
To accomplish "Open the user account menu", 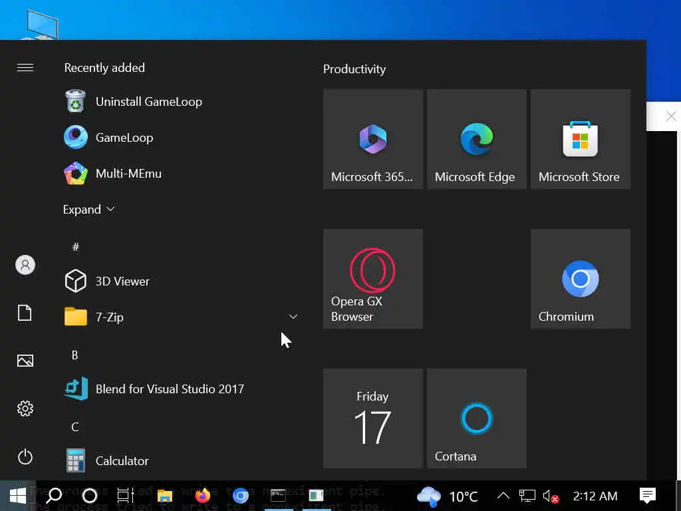I will (x=25, y=265).
